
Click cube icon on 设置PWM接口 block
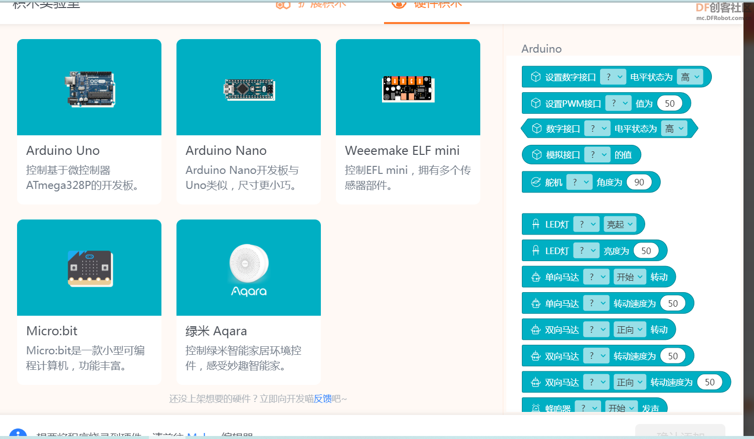click(x=536, y=103)
